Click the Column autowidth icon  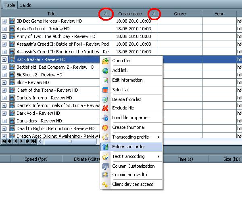105,175
